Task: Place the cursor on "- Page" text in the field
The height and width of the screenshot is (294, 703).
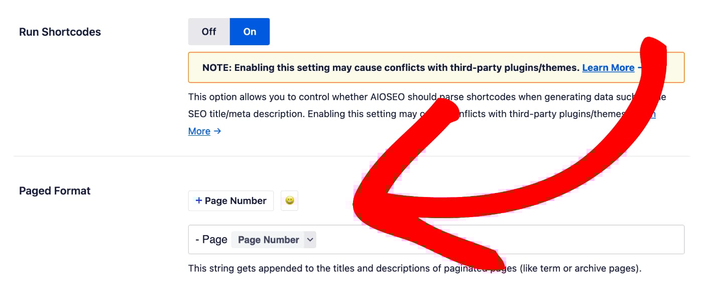Action: [x=211, y=240]
